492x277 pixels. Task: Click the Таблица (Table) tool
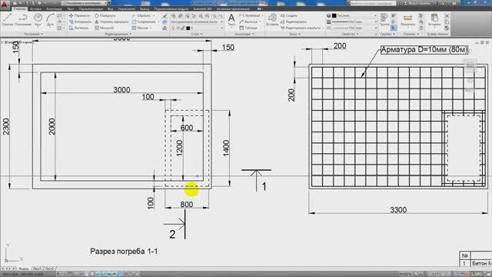[248, 28]
